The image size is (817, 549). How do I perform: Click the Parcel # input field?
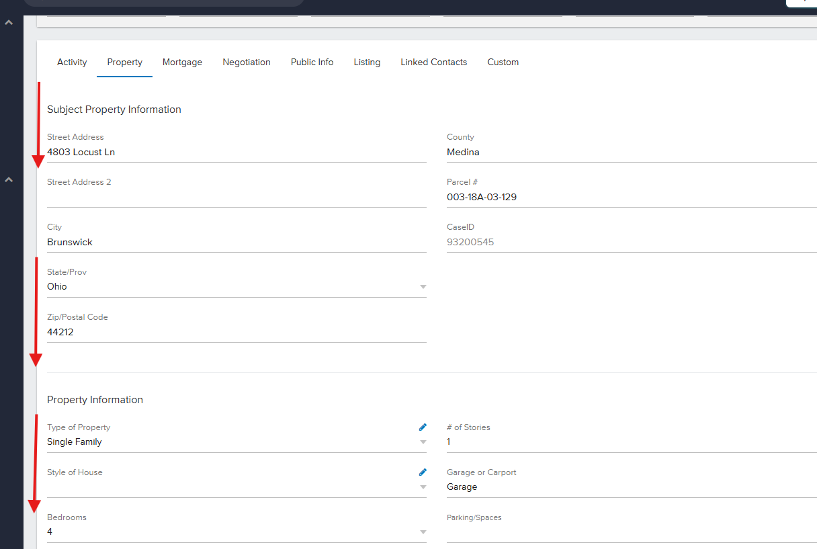coord(630,198)
